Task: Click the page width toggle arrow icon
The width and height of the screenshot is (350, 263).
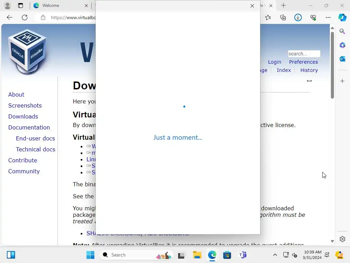Action: (309, 81)
